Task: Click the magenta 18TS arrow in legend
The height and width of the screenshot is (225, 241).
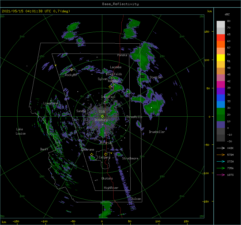Action: (221, 175)
